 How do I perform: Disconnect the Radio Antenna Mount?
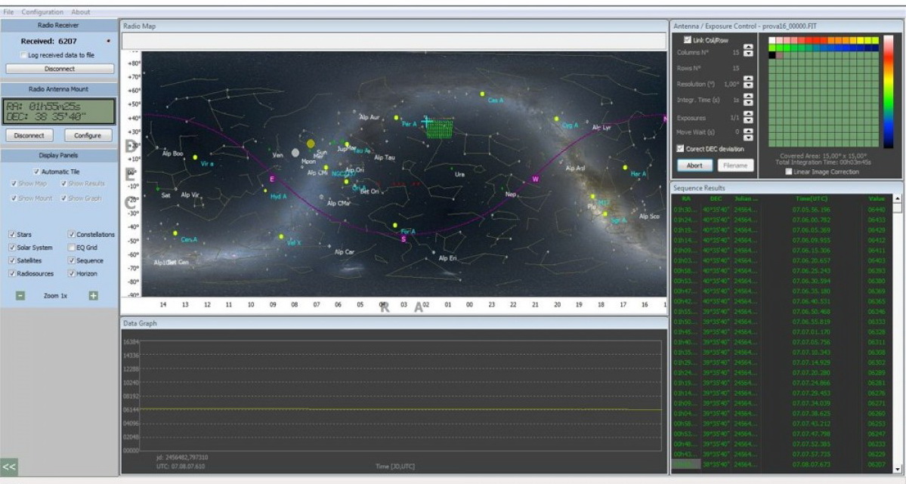click(29, 135)
